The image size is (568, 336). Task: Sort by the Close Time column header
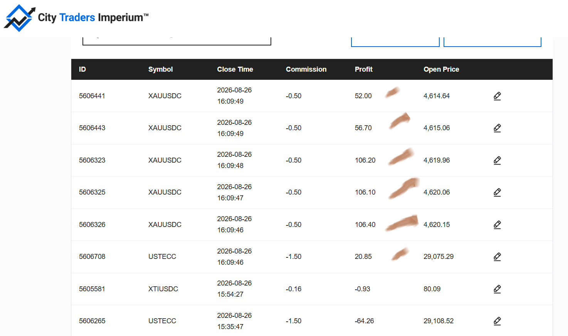tap(235, 69)
